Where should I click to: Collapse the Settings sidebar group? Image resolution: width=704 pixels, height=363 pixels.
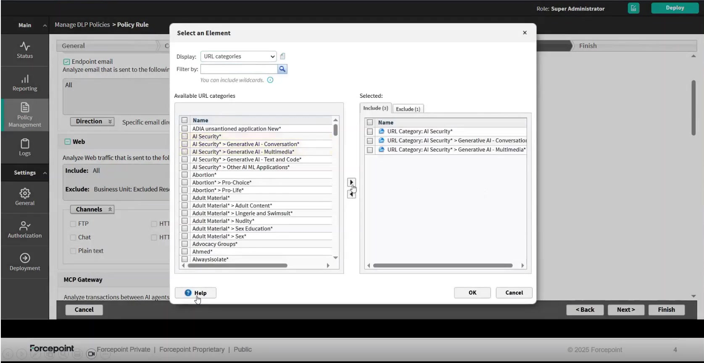click(45, 173)
